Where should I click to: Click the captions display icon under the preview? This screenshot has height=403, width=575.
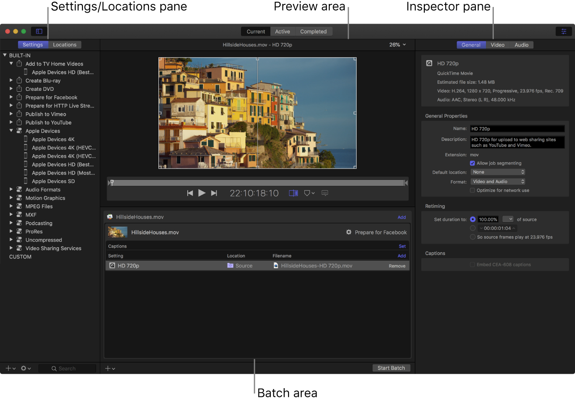[x=325, y=193]
